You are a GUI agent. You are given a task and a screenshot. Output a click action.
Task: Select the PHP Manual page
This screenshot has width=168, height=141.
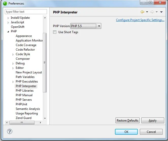(x=24, y=95)
